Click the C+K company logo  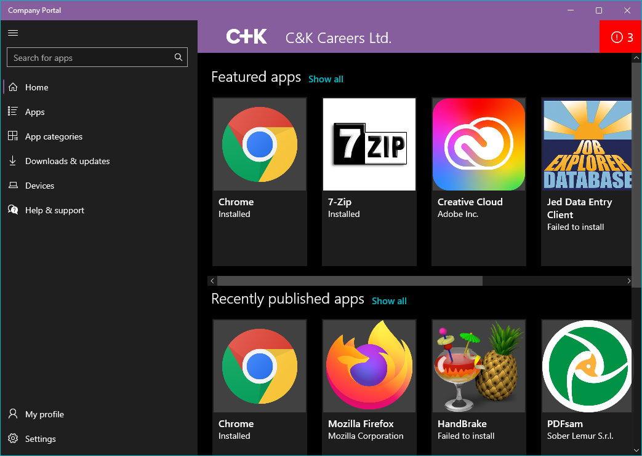point(247,37)
